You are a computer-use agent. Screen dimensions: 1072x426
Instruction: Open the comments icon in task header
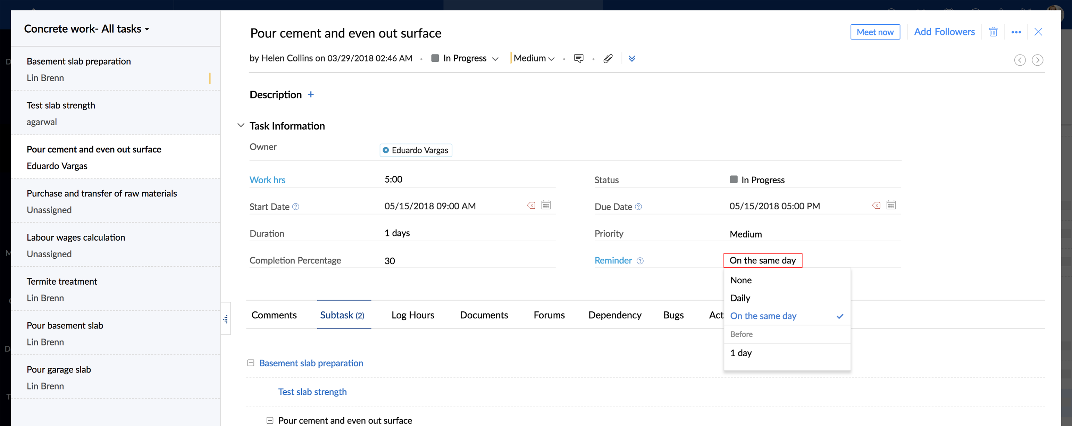(x=578, y=58)
